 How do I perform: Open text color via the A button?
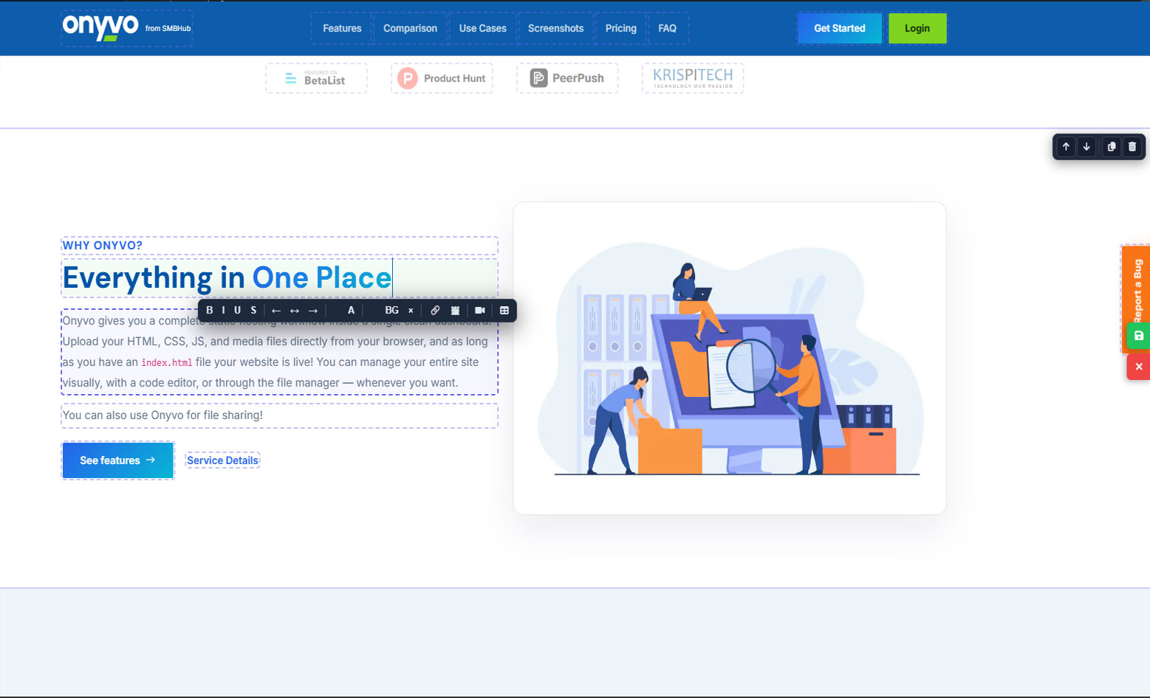(352, 311)
